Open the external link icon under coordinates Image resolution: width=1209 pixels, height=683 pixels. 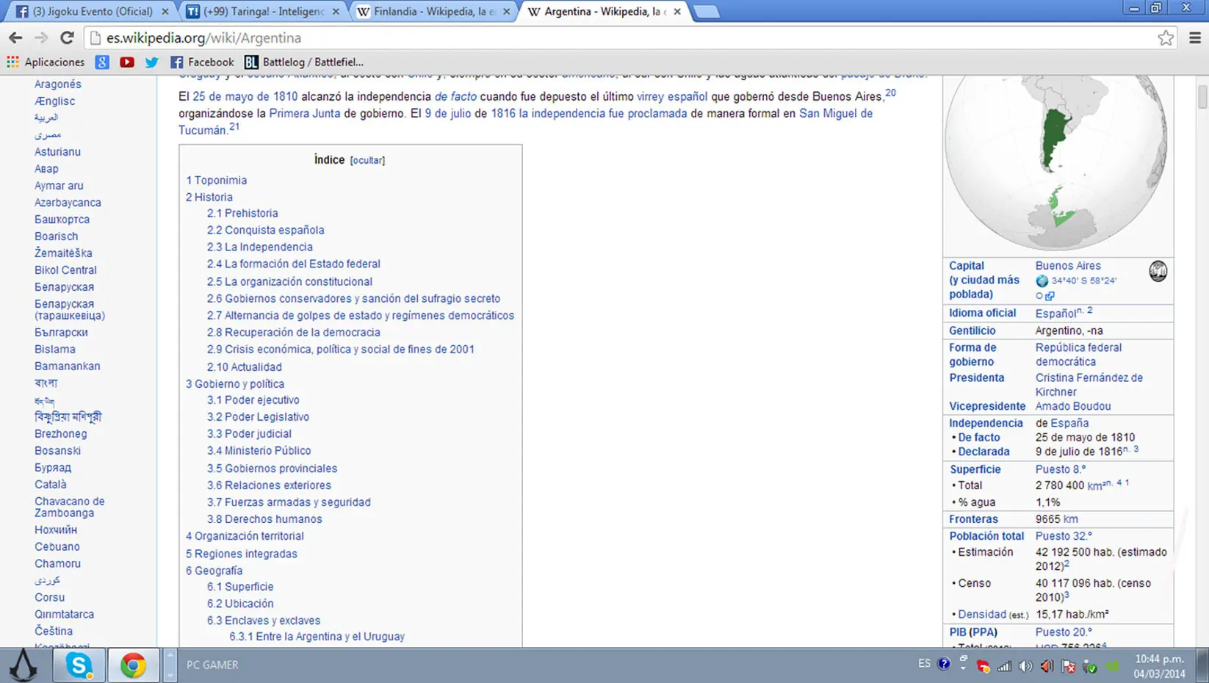[1050, 296]
